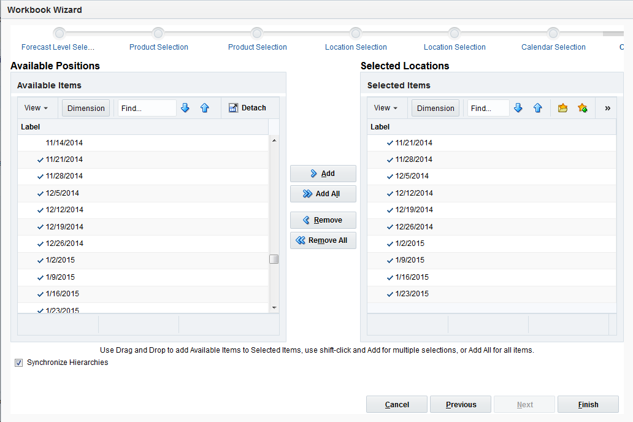Click Label column header in Selected Items

(x=492, y=127)
